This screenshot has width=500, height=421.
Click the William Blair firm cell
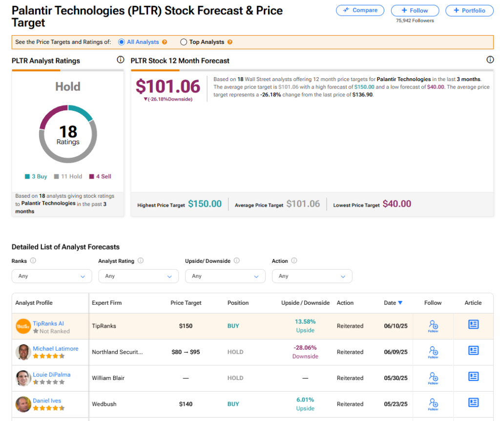point(108,378)
